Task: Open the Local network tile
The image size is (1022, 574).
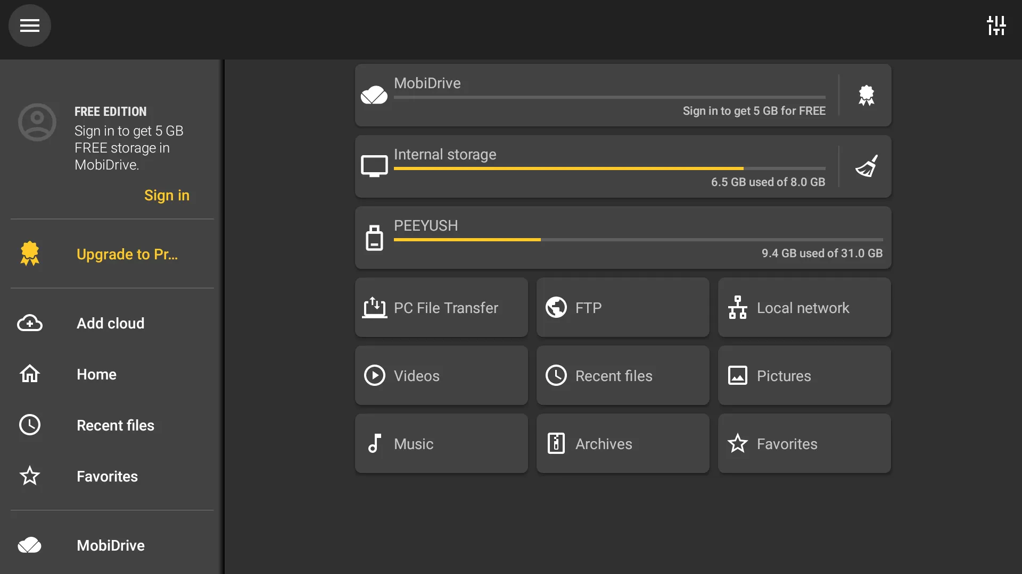Action: (x=804, y=307)
